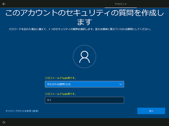169x126 pixels.
Task: Click このフィールドは必須です above the answer field
Action: point(61,94)
